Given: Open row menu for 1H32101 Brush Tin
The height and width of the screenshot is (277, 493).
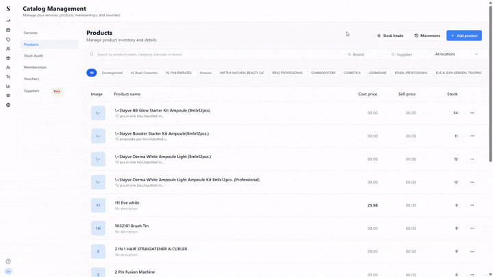Looking at the screenshot, I should pyautogui.click(x=472, y=228).
